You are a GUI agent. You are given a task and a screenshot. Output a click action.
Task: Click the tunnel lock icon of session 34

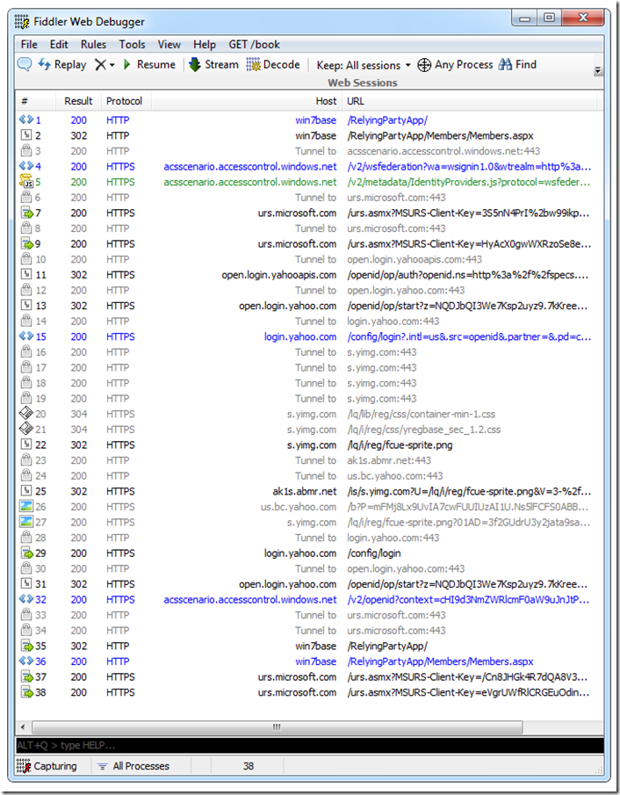click(25, 630)
